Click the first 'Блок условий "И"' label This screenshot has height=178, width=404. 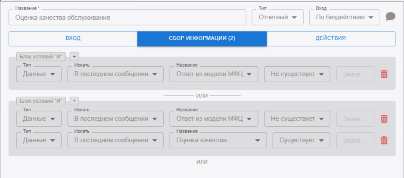pos(41,56)
